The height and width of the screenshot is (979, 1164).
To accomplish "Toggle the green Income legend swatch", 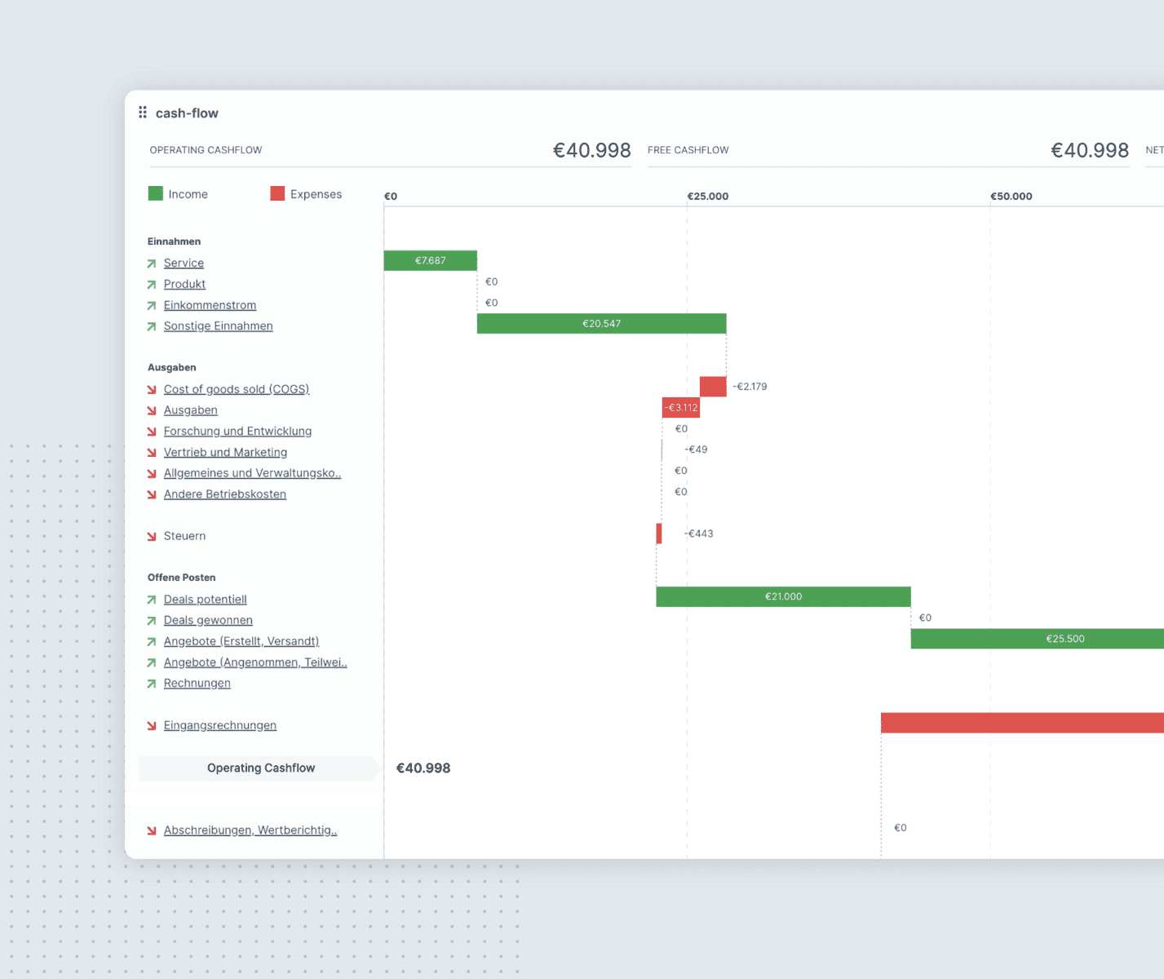I will pos(155,193).
